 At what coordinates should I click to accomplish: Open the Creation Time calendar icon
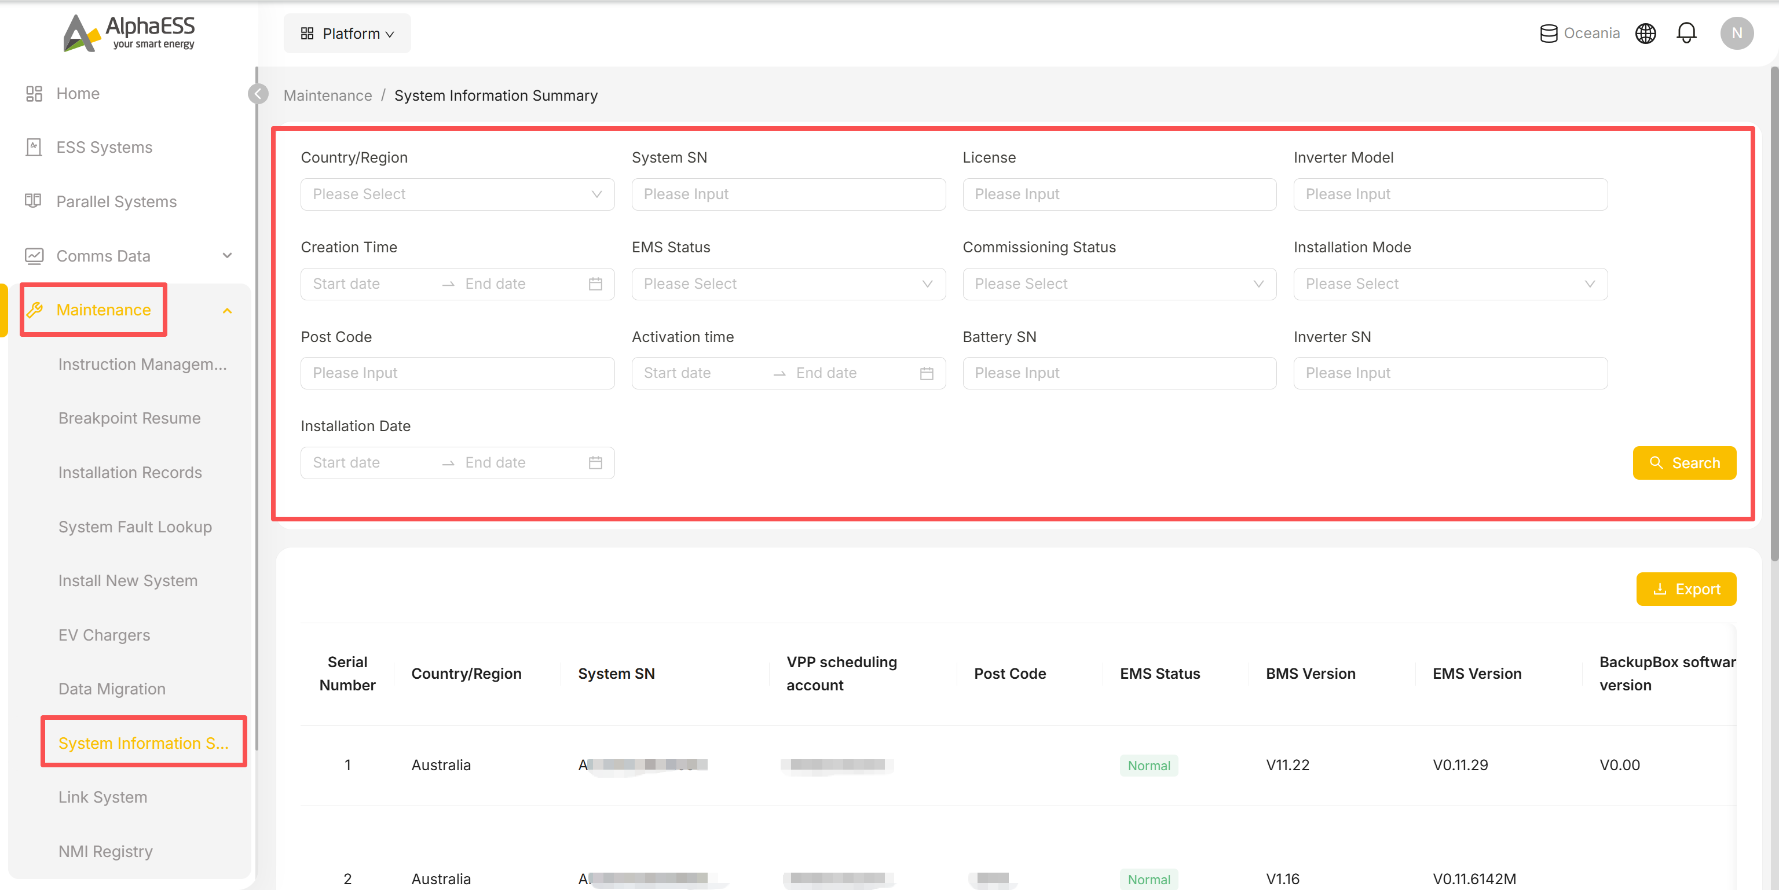(x=595, y=284)
